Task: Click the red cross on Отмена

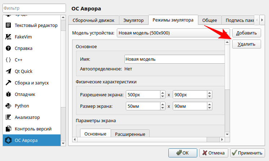Action: 205,153
